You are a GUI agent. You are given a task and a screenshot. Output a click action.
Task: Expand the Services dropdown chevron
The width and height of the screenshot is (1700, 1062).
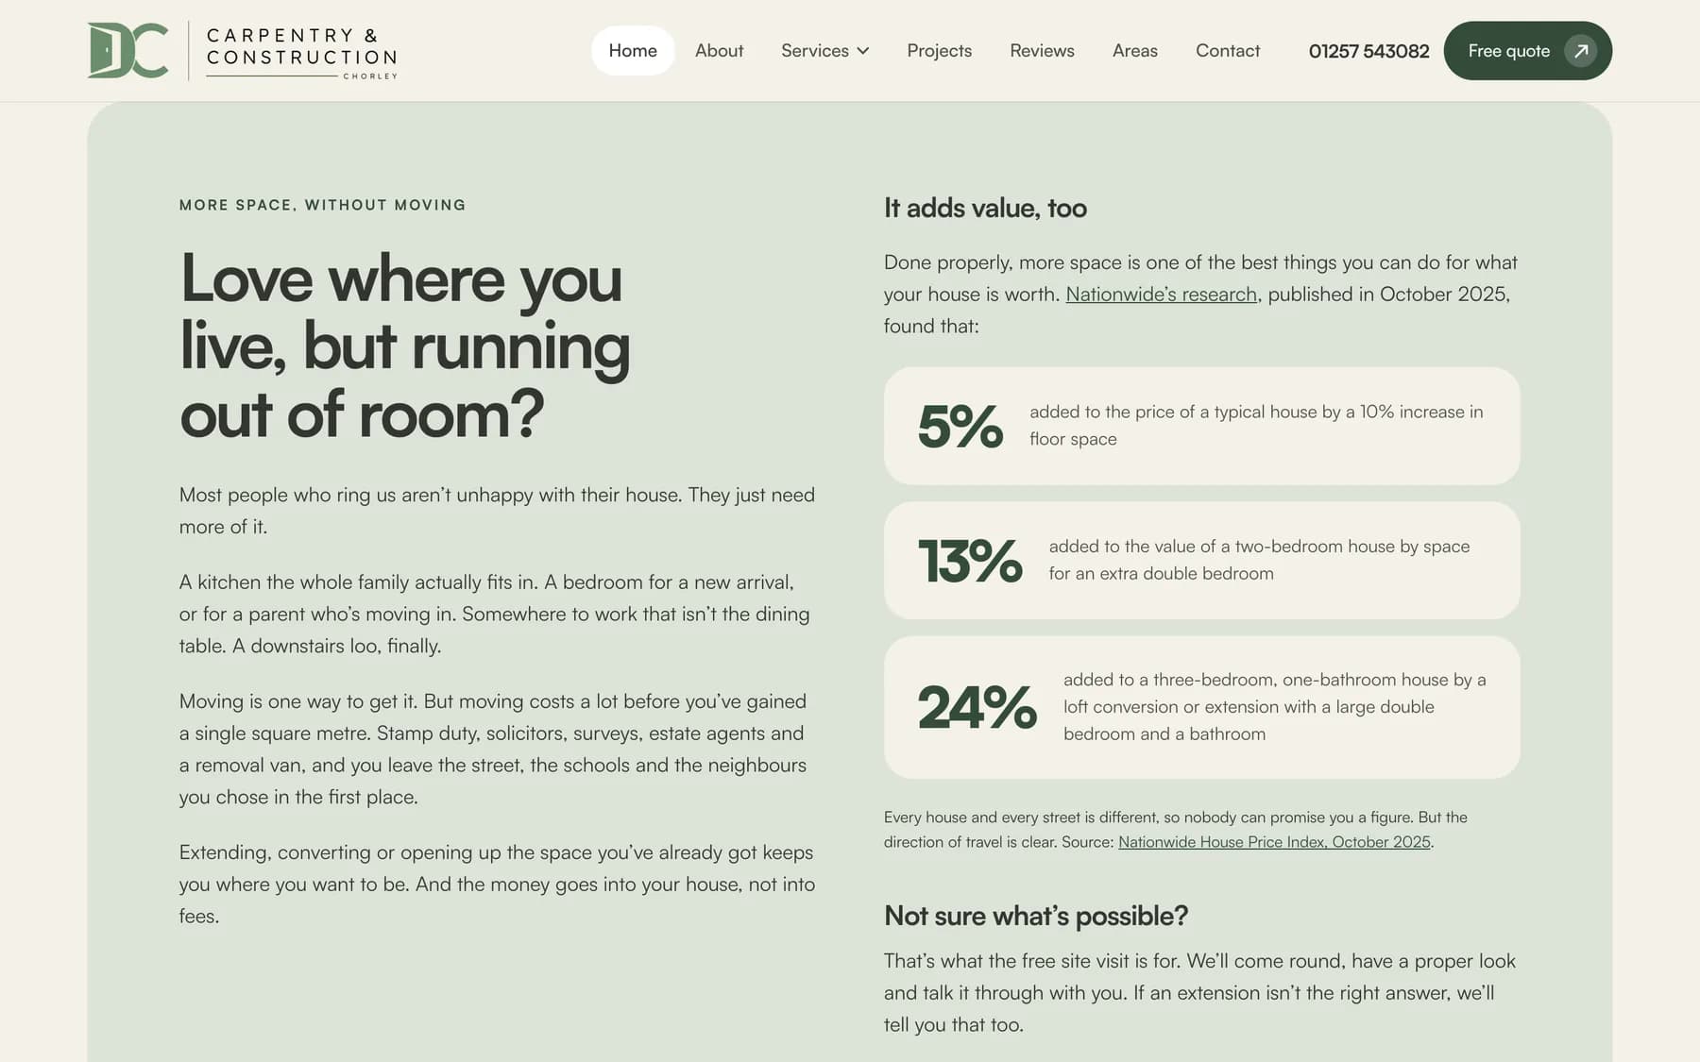coord(863,51)
